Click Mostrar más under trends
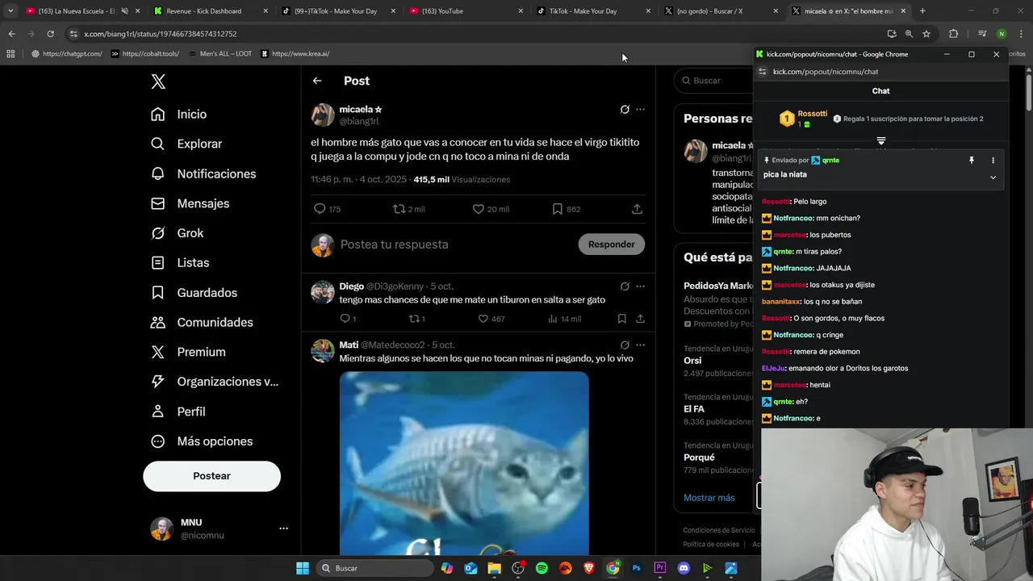The image size is (1033, 581). click(709, 498)
